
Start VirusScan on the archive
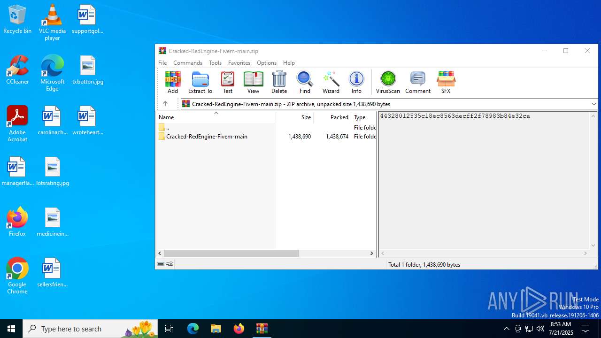(388, 82)
